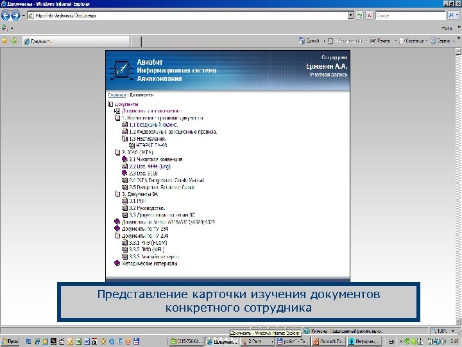Open 3.3.1 РЛЭ link under ТУ 204

(148, 242)
